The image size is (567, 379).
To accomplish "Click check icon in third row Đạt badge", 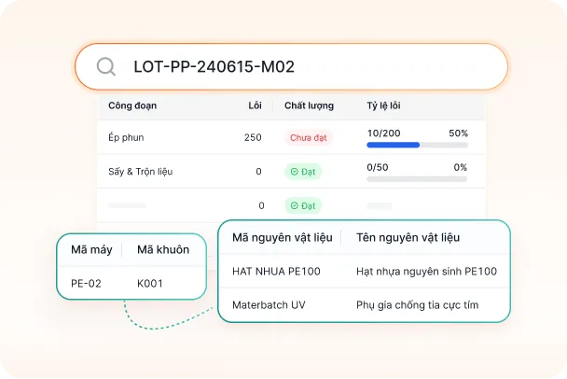I will click(295, 205).
